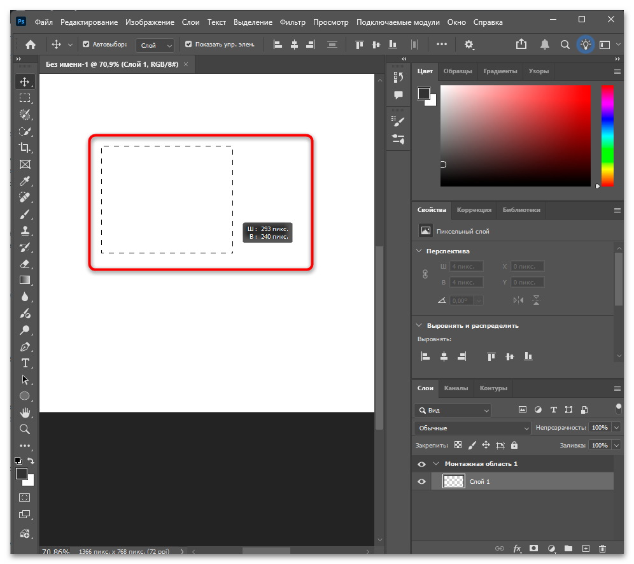This screenshot has height=564, width=634.
Task: Select the Hand tool
Action: pos(25,412)
